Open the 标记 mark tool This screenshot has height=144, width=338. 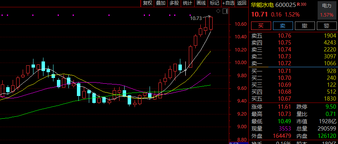pyautogui.click(x=215, y=3)
